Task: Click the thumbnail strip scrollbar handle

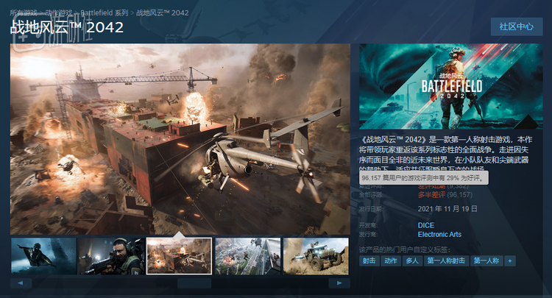Action: pyautogui.click(x=194, y=283)
